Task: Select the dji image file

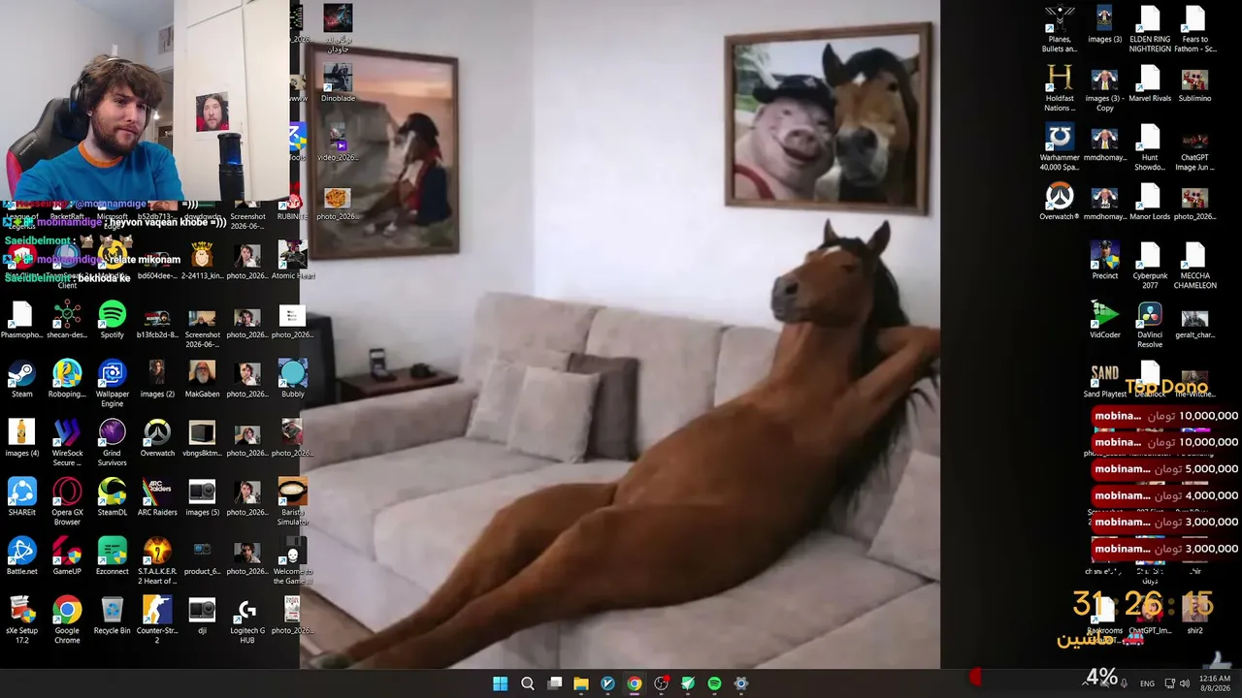Action: point(202,617)
